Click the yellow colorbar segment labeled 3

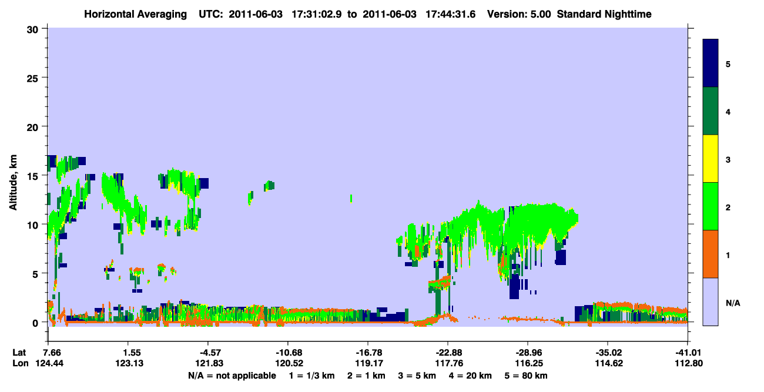(x=711, y=159)
